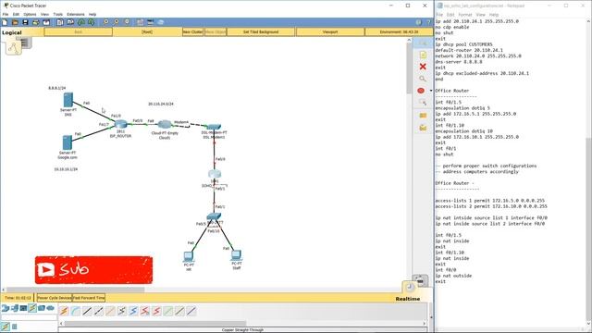
Task: Open the drawing palette toolbar icon
Action: (140, 22)
